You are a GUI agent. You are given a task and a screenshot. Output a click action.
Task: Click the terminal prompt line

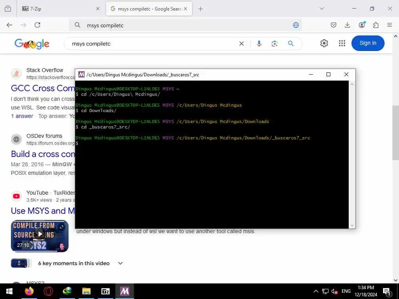tap(77, 143)
